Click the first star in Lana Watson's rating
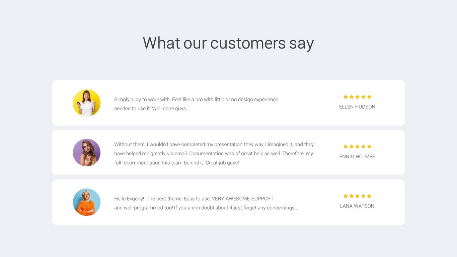457x257 pixels. (x=346, y=196)
